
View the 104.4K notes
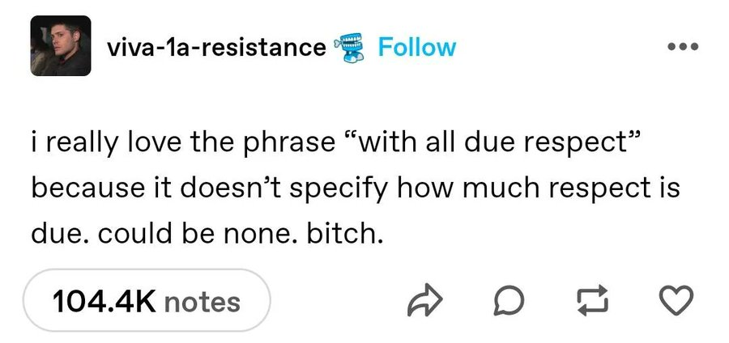click(147, 301)
